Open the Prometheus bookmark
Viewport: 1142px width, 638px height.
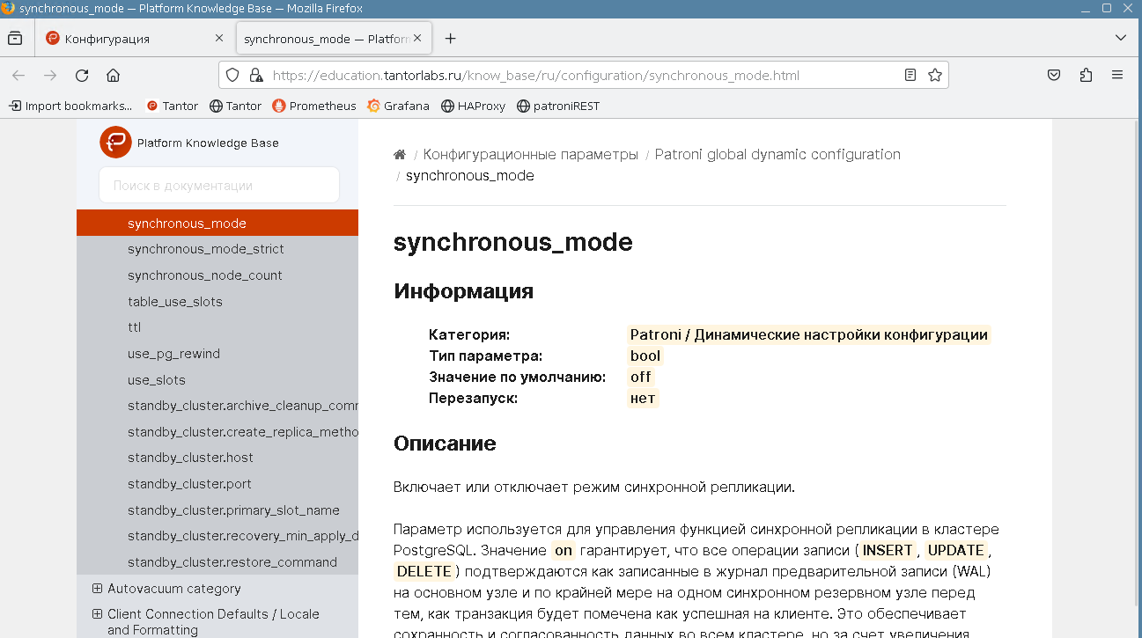[x=314, y=106]
